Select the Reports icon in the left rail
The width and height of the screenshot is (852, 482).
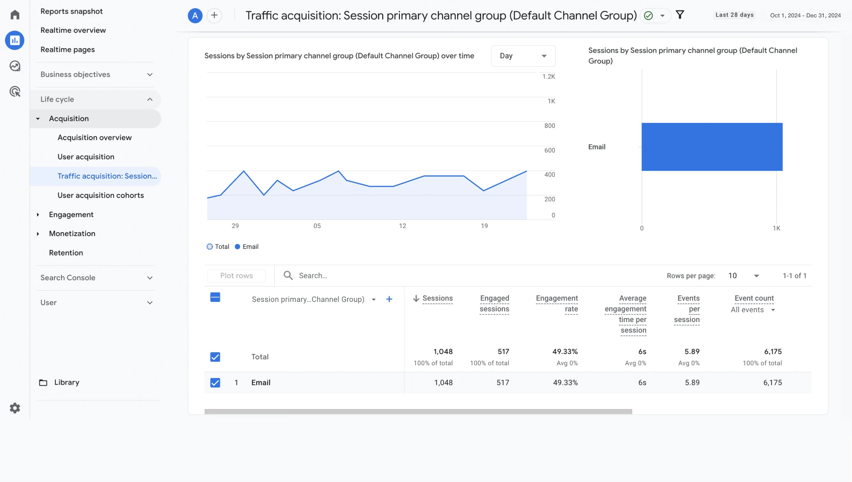coord(15,40)
